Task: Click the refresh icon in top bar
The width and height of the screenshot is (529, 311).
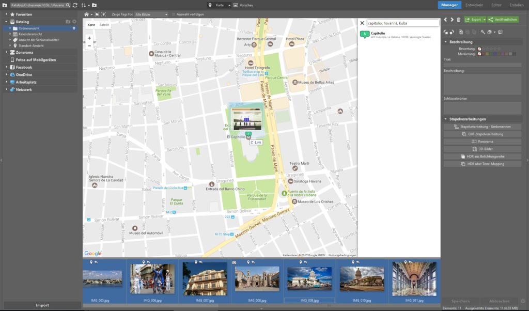Action: 75,5
